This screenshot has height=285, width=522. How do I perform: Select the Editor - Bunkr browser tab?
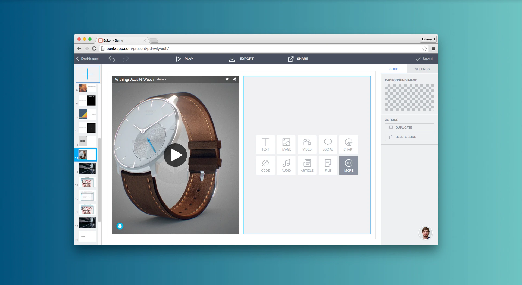tap(122, 40)
